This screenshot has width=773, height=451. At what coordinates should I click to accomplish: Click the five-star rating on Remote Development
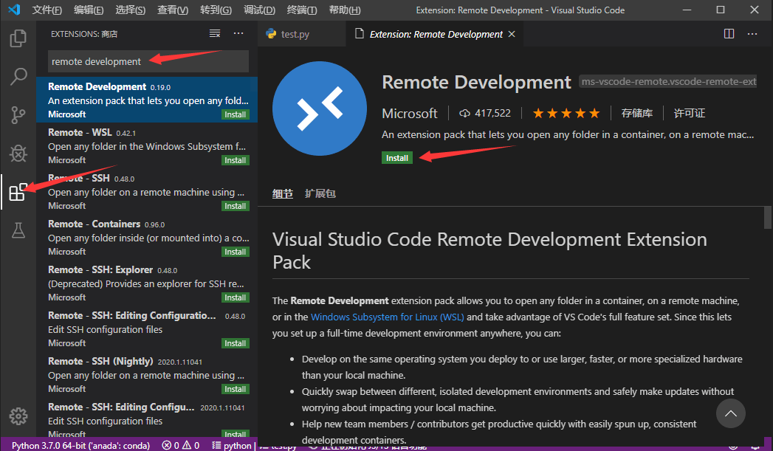click(566, 113)
